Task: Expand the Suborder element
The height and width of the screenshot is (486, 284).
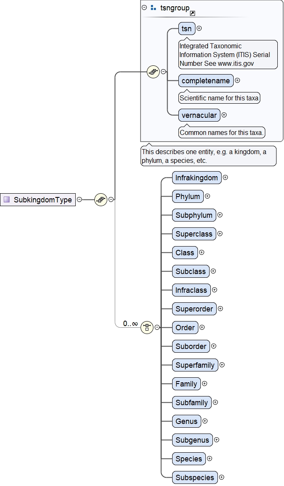Action: click(x=213, y=346)
